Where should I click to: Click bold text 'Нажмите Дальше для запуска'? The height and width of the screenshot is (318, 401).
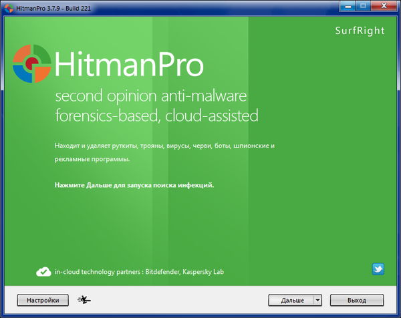pyautogui.click(x=134, y=184)
